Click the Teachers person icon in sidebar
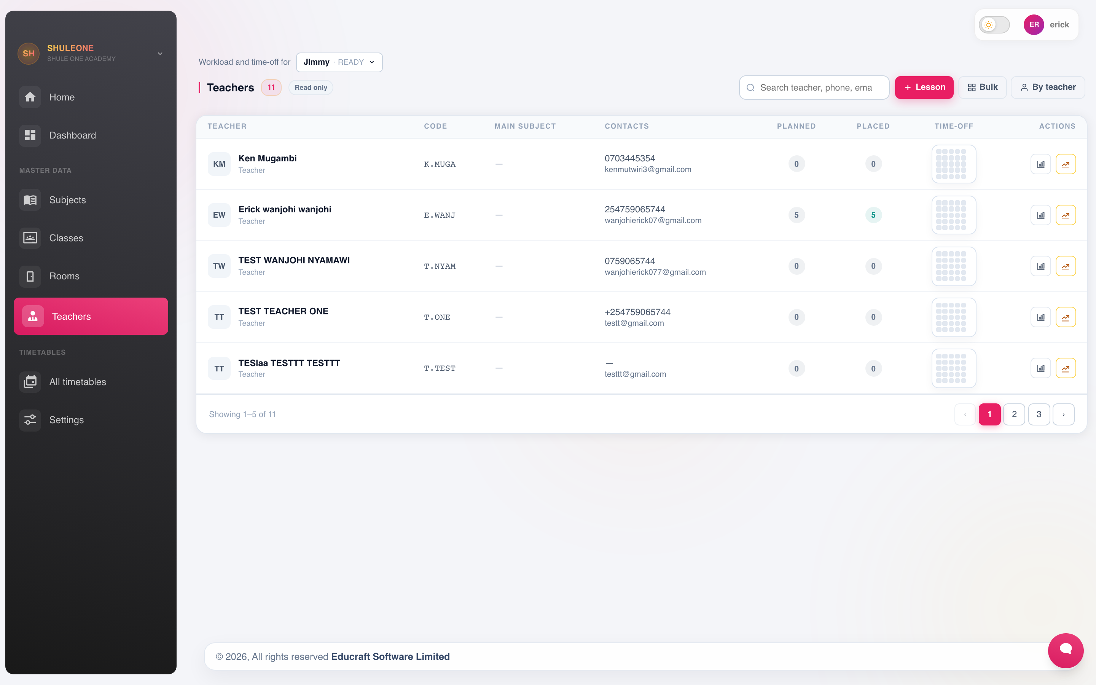 pos(33,316)
